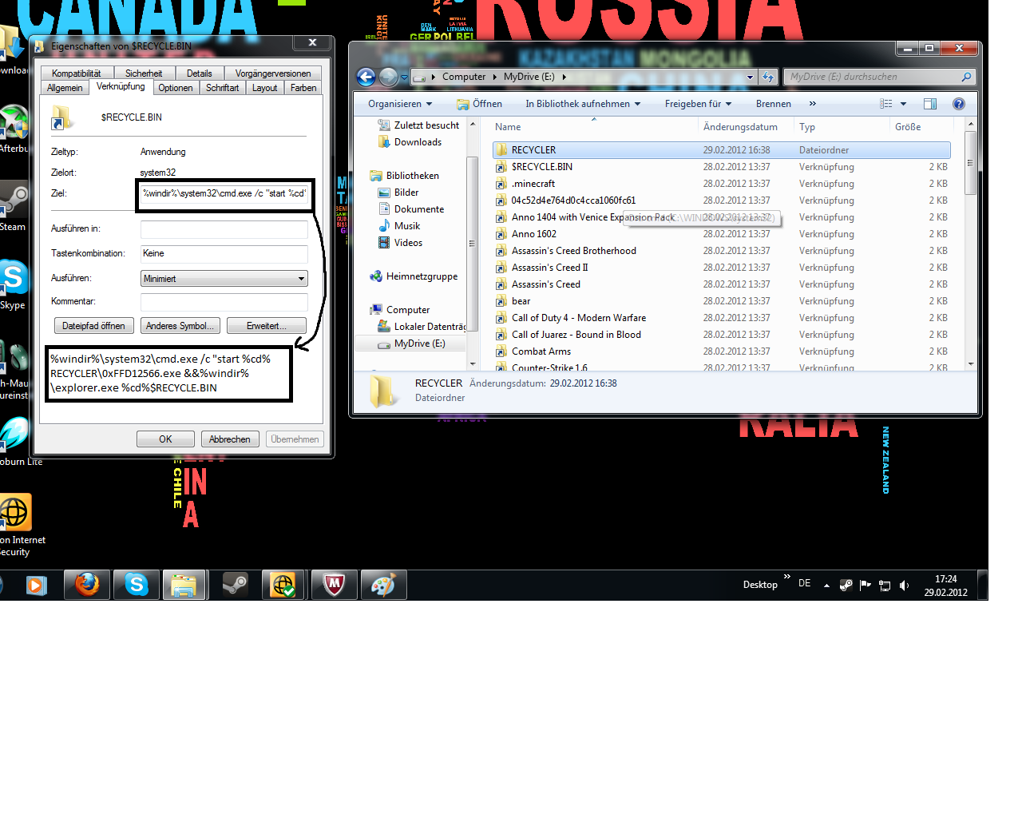Click the Explorer forward arrow button
This screenshot has height=818, width=1022.
coord(388,77)
